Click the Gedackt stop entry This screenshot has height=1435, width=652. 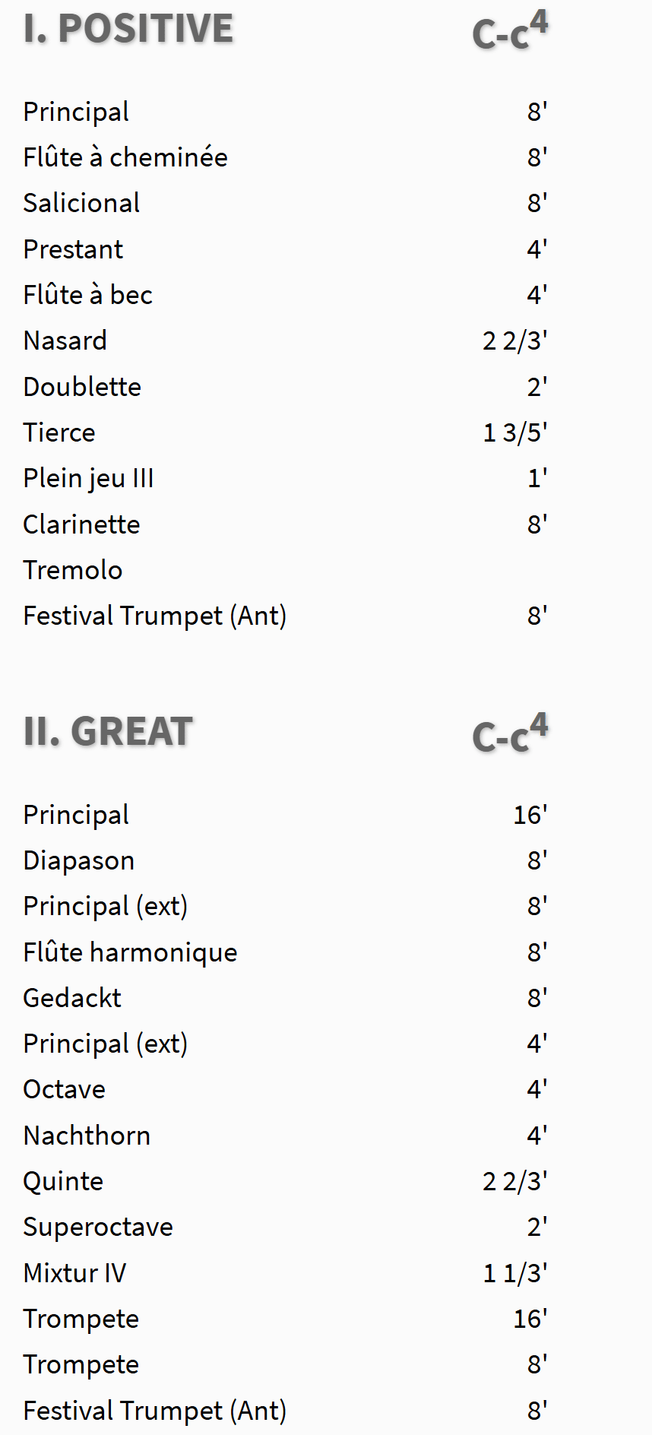pyautogui.click(x=72, y=998)
